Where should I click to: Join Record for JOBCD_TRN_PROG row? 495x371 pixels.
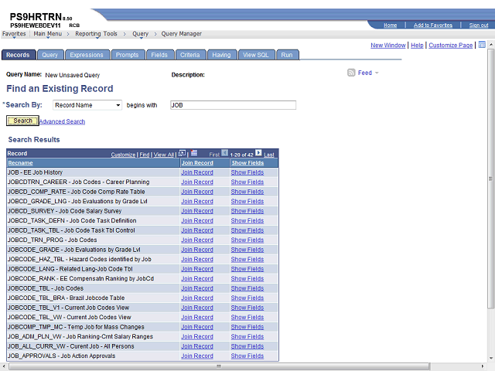[x=197, y=240]
